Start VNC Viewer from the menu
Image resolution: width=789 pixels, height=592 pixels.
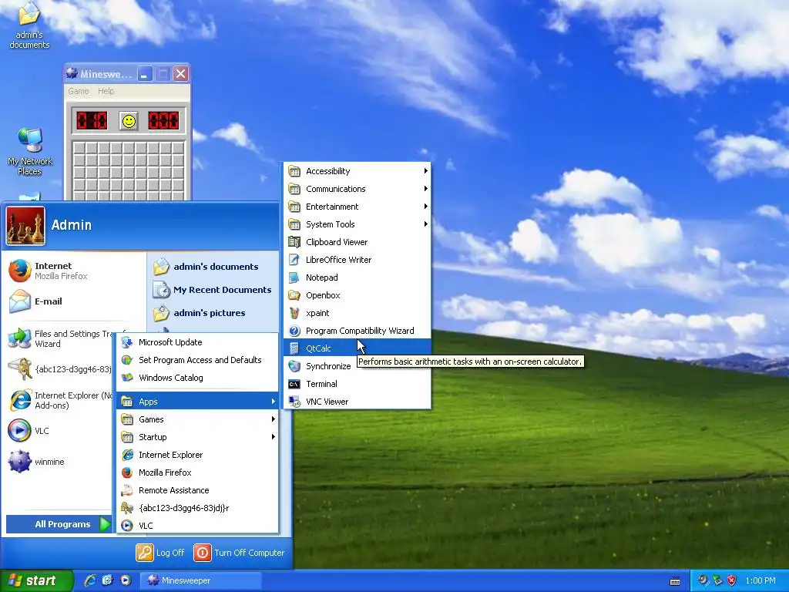click(358, 401)
